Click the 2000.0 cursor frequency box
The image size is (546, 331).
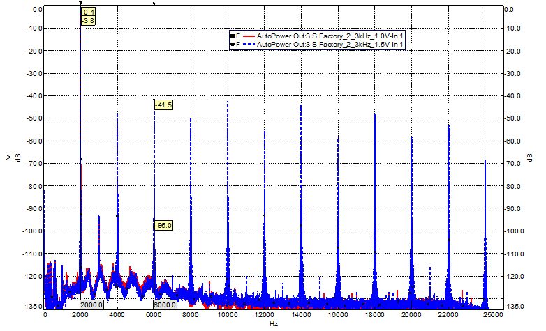click(x=91, y=305)
